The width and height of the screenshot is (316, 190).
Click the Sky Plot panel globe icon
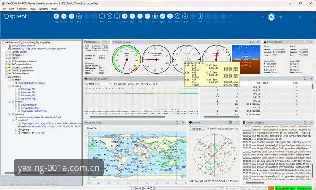190,123
